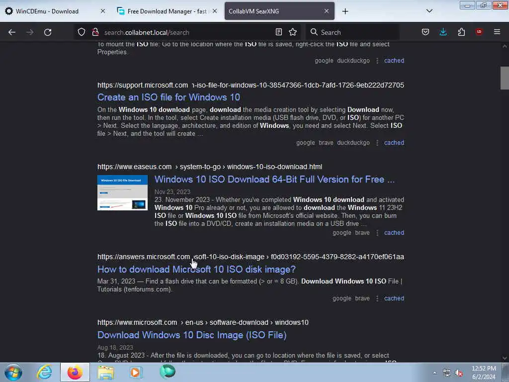Close the Free Download Manager tab
The height and width of the screenshot is (382, 509).
(215, 11)
